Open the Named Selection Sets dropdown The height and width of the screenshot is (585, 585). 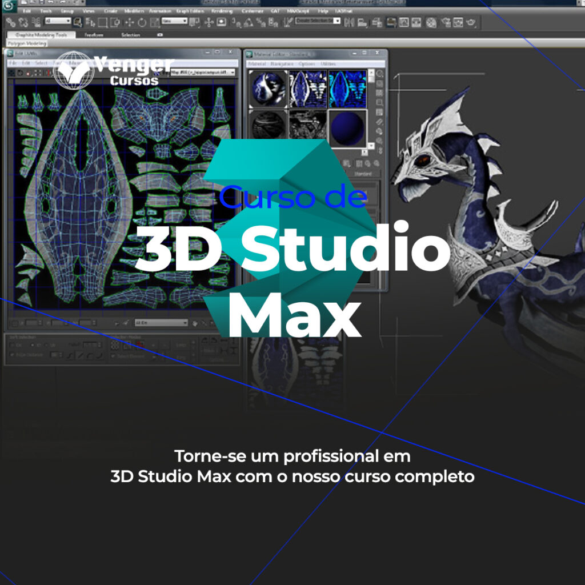point(318,21)
